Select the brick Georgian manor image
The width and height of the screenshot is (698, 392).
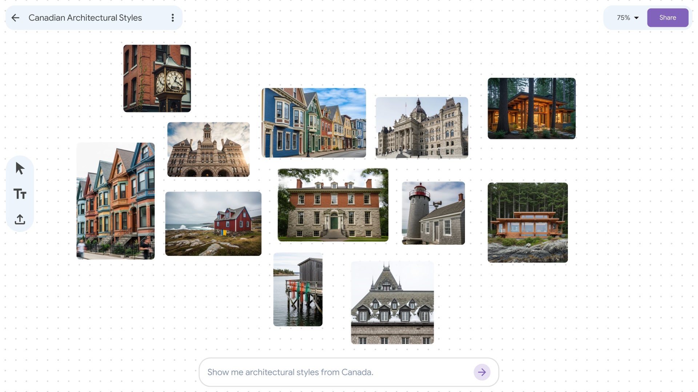click(333, 204)
